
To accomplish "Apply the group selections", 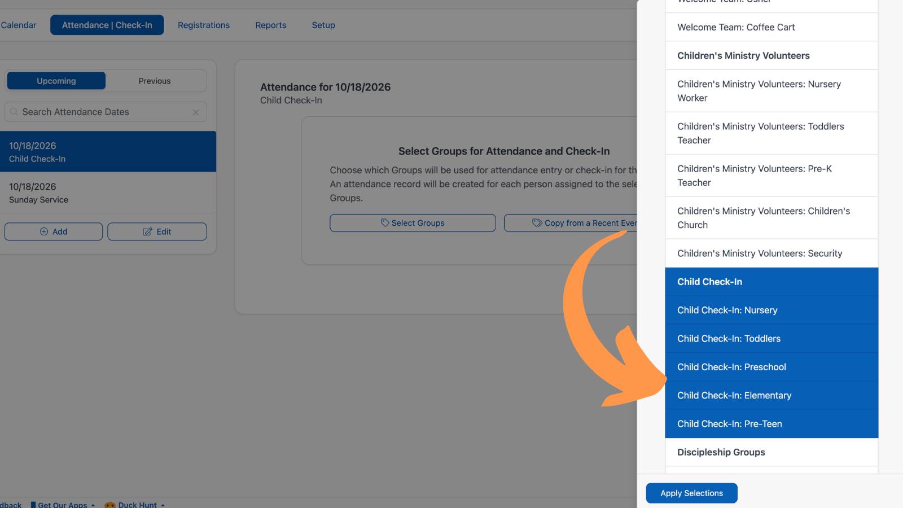I will pos(691,493).
